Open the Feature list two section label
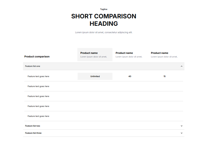Screen dimensions: 209x148 pyautogui.click(x=33, y=126)
